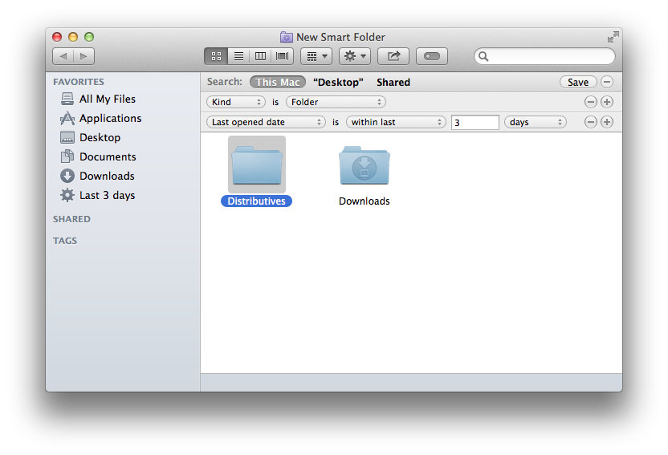
Task: Switch to Cover Flow view
Action: coord(283,56)
